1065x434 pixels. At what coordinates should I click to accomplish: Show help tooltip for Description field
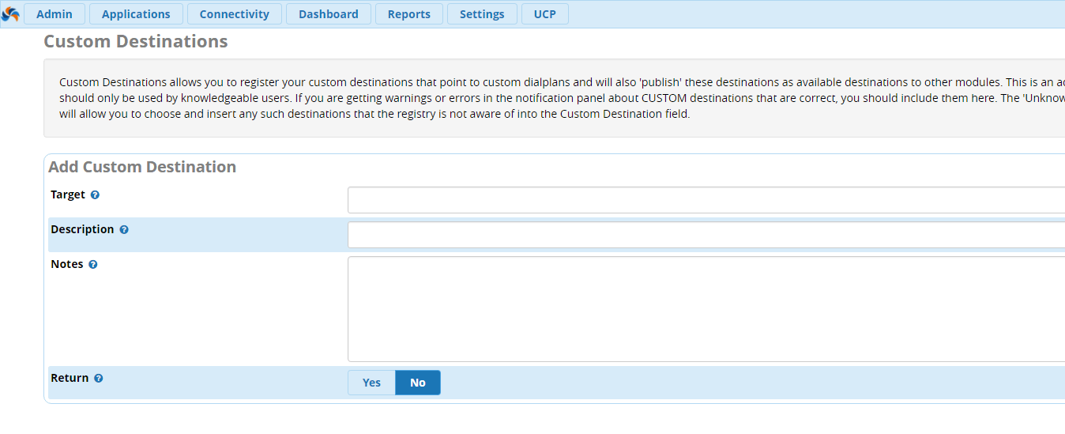[x=124, y=230]
